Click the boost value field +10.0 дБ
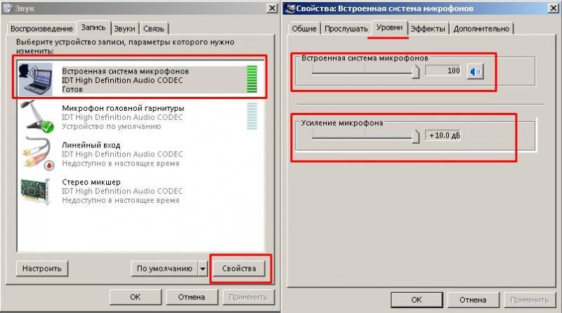Viewport: 562px width, 313px height. pyautogui.click(x=443, y=135)
